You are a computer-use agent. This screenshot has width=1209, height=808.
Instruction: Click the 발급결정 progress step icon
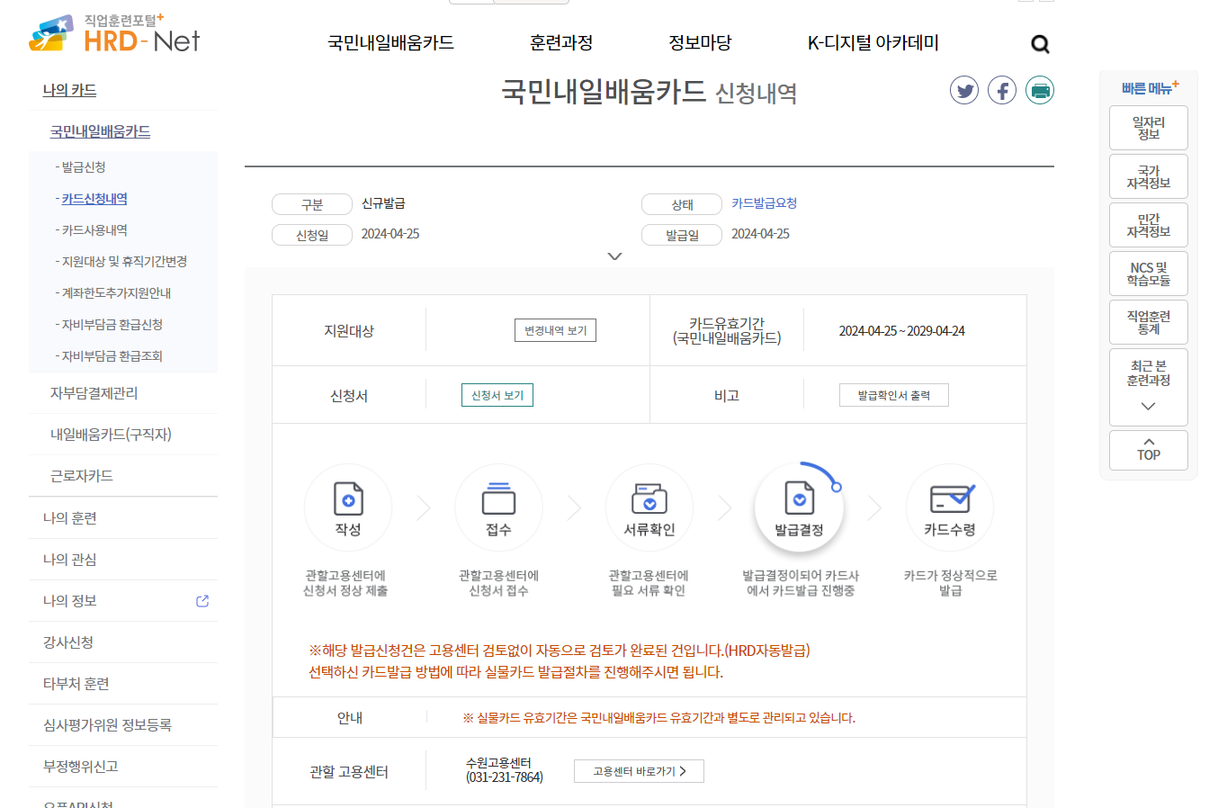799,507
